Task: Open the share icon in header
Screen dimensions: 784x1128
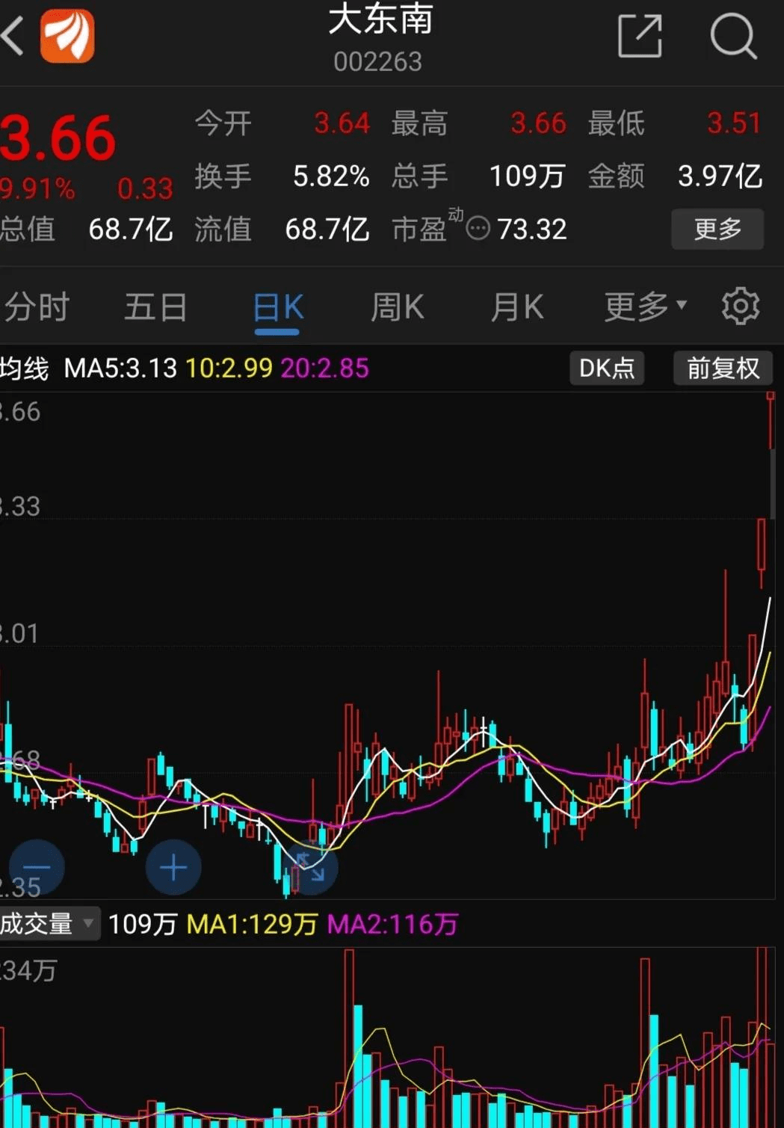Action: 641,35
